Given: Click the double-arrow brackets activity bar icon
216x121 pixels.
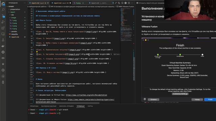Looking at the screenshot, I should [3, 58].
